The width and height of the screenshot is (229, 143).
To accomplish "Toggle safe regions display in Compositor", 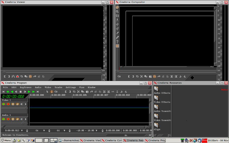I will point(117,46).
